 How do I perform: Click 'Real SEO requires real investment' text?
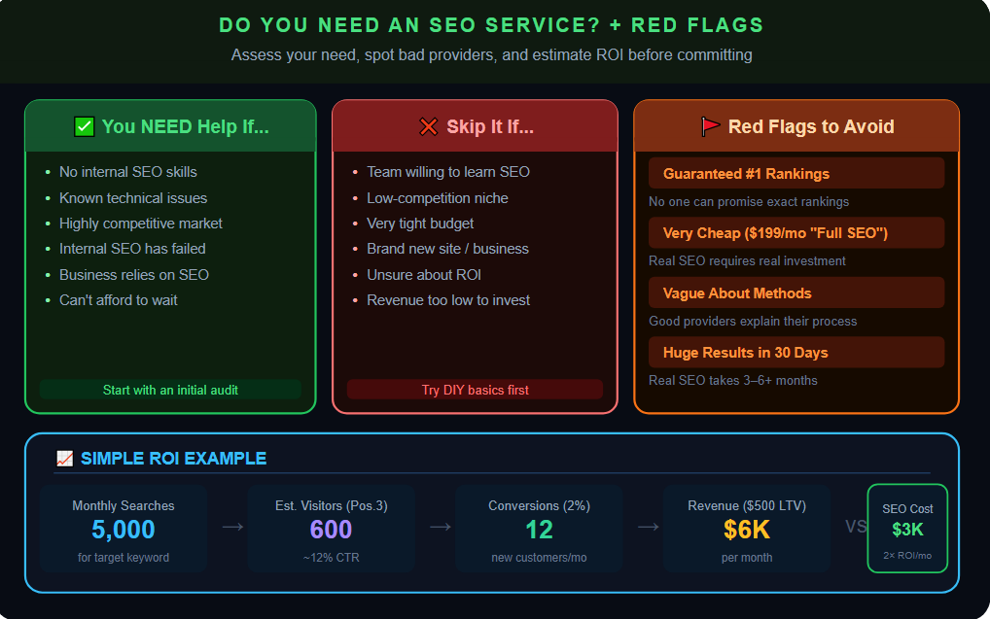(x=747, y=260)
